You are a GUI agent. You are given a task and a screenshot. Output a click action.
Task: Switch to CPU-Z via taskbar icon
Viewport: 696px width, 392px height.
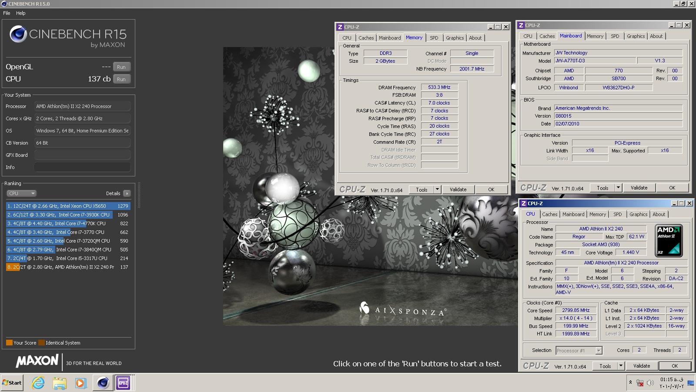(x=123, y=383)
